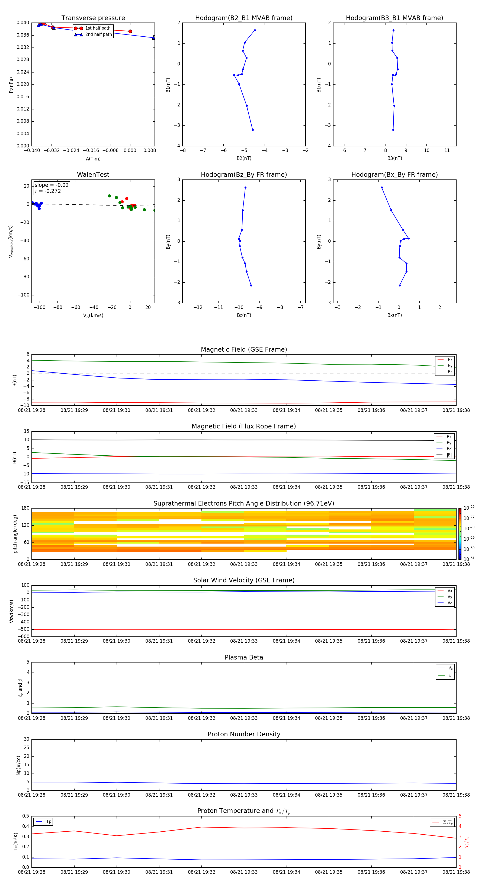Select the By' legend entry
The image size is (488, 896).
coord(445,443)
